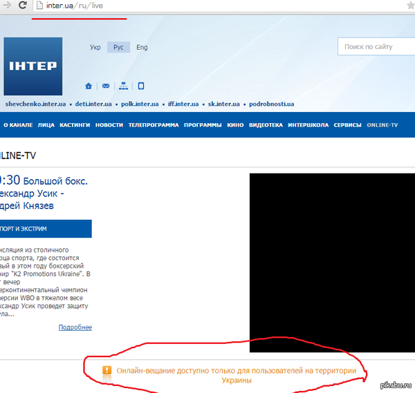This screenshot has width=415, height=393.
Task: Switch language to Eng
Action: [x=142, y=48]
